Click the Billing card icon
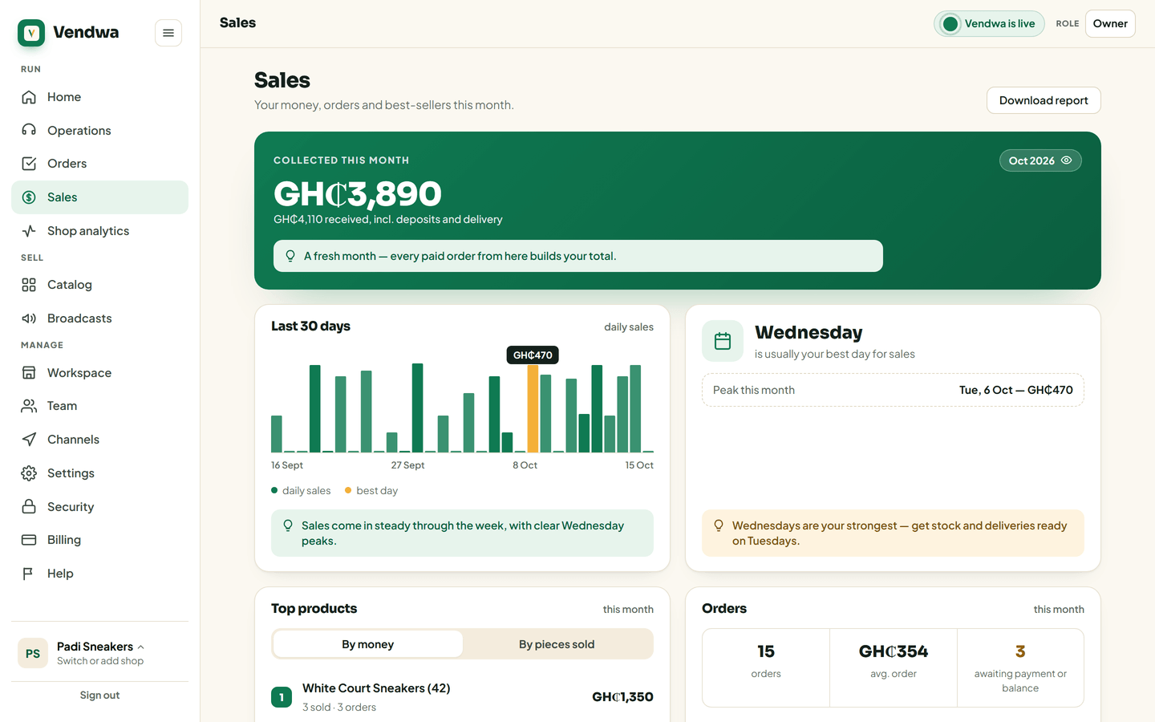This screenshot has height=722, width=1155. pyautogui.click(x=29, y=540)
